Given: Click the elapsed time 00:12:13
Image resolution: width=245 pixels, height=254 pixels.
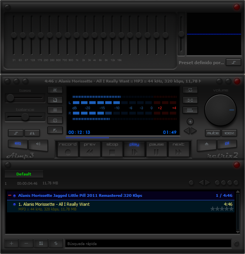Looking at the screenshot, I should (79, 132).
